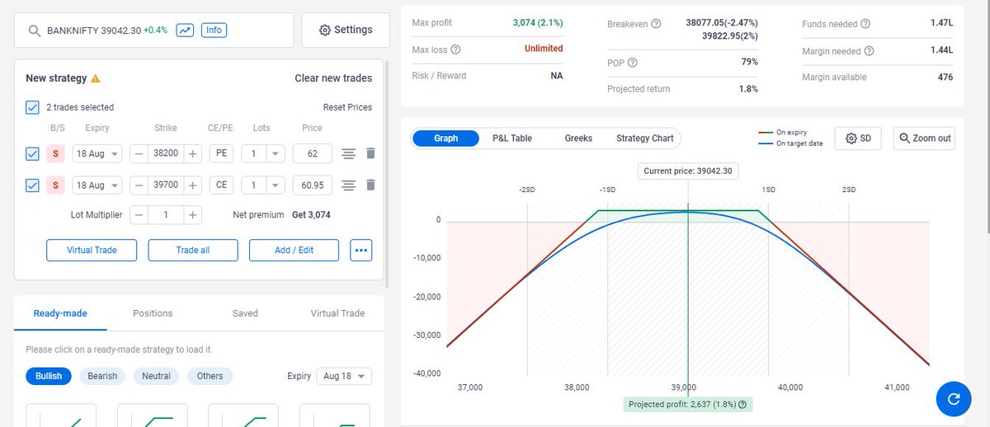
Task: Delete the 39700 CE trade
Action: pos(370,185)
